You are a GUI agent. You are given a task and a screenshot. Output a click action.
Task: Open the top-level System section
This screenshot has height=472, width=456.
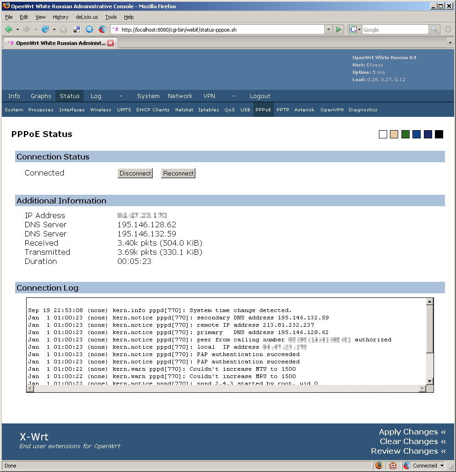tap(148, 96)
